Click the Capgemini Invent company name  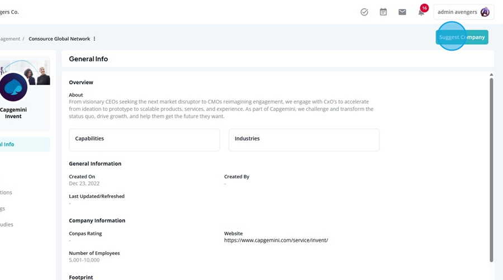[13, 113]
